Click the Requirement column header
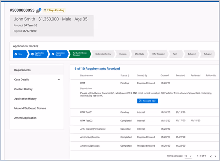The image size is (220, 161). [x=87, y=75]
